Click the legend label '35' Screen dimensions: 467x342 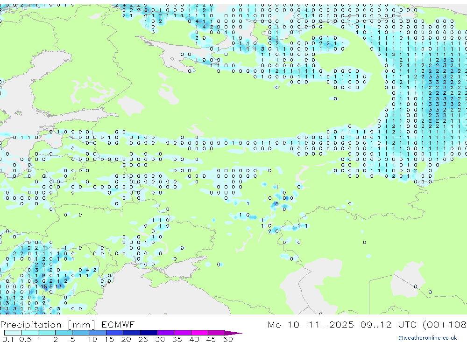(177, 339)
